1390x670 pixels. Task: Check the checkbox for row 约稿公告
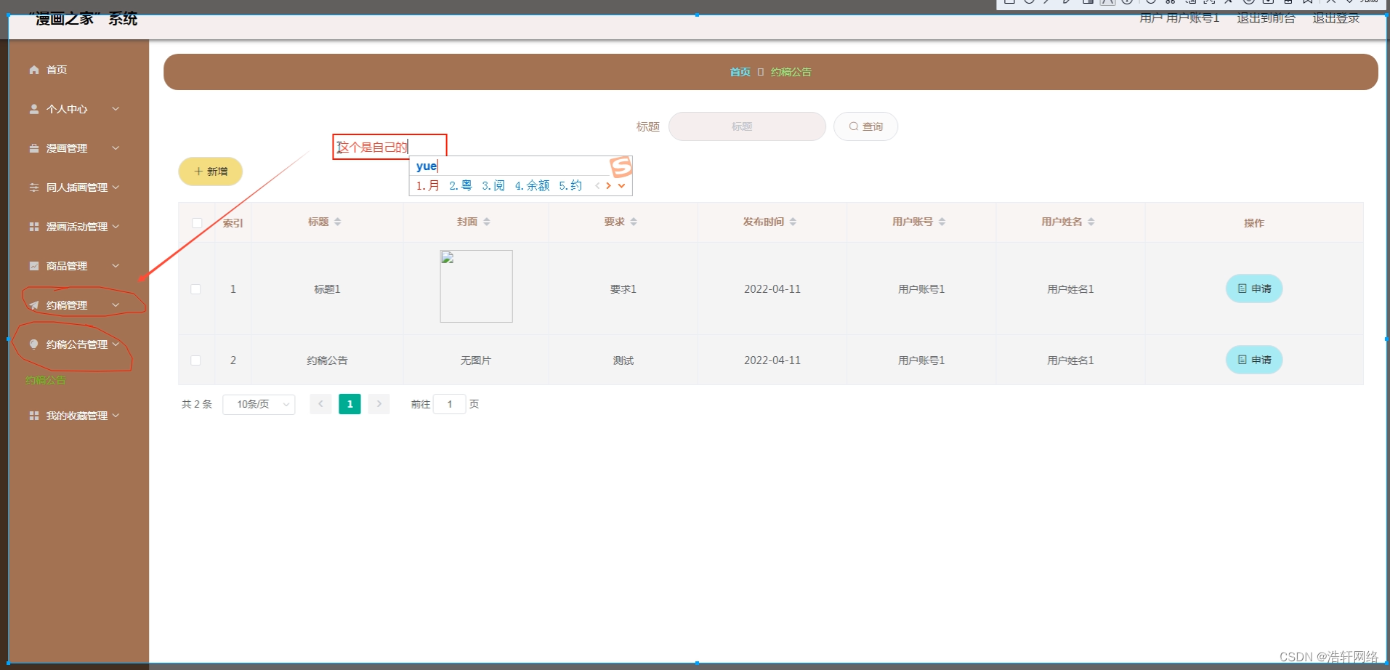195,360
